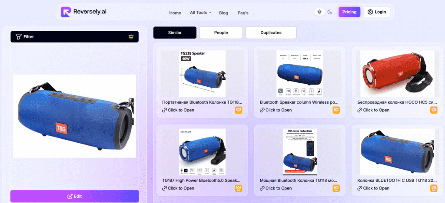Click the Login button

click(377, 12)
